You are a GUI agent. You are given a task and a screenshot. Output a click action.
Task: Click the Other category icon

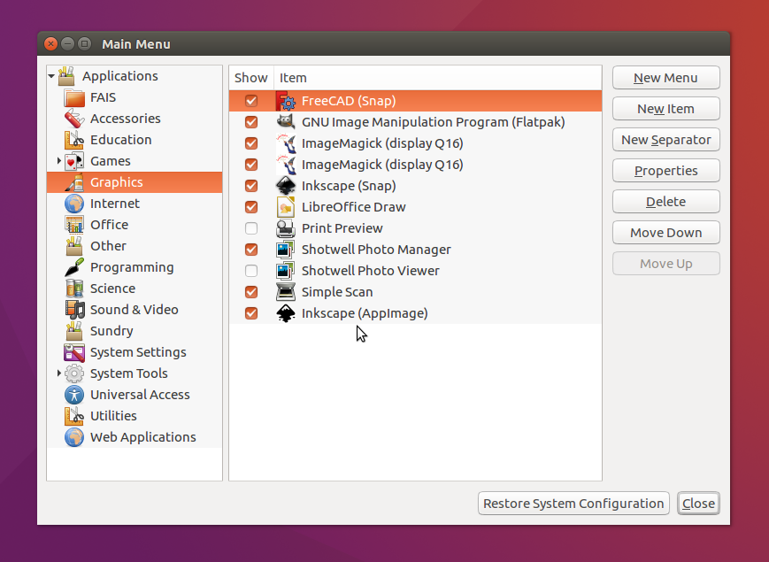[74, 246]
